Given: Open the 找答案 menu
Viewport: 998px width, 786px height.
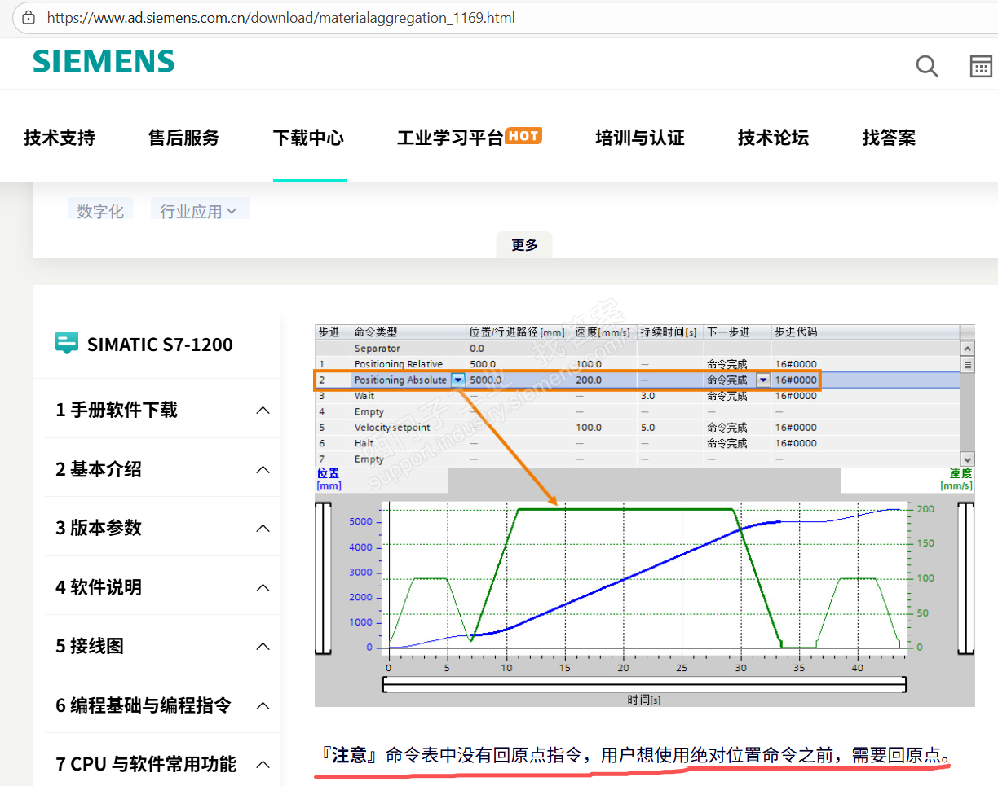Looking at the screenshot, I should [889, 138].
